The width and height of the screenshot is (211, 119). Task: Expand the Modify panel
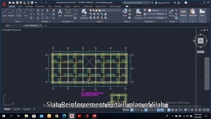[x=46, y=21]
